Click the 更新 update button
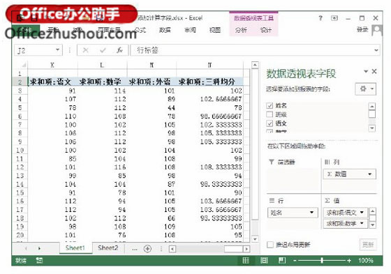The height and width of the screenshot is (274, 391). (368, 245)
